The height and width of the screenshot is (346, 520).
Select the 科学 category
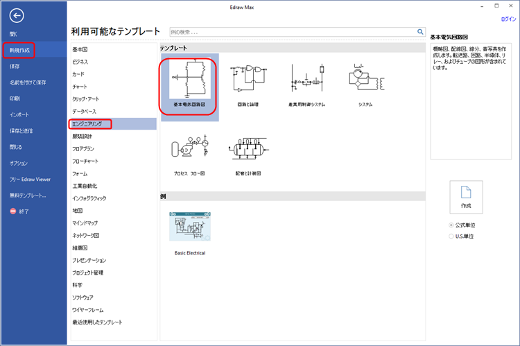(77, 285)
